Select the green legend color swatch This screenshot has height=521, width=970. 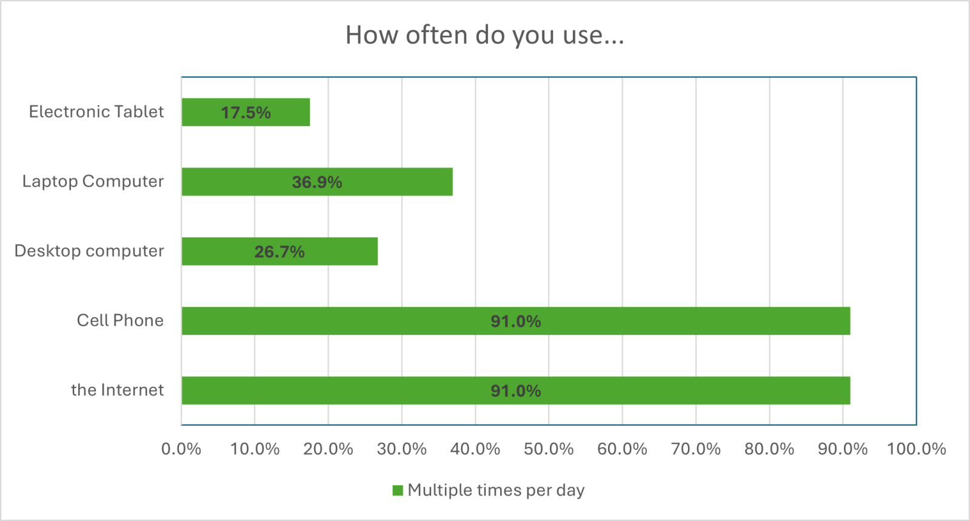point(398,491)
